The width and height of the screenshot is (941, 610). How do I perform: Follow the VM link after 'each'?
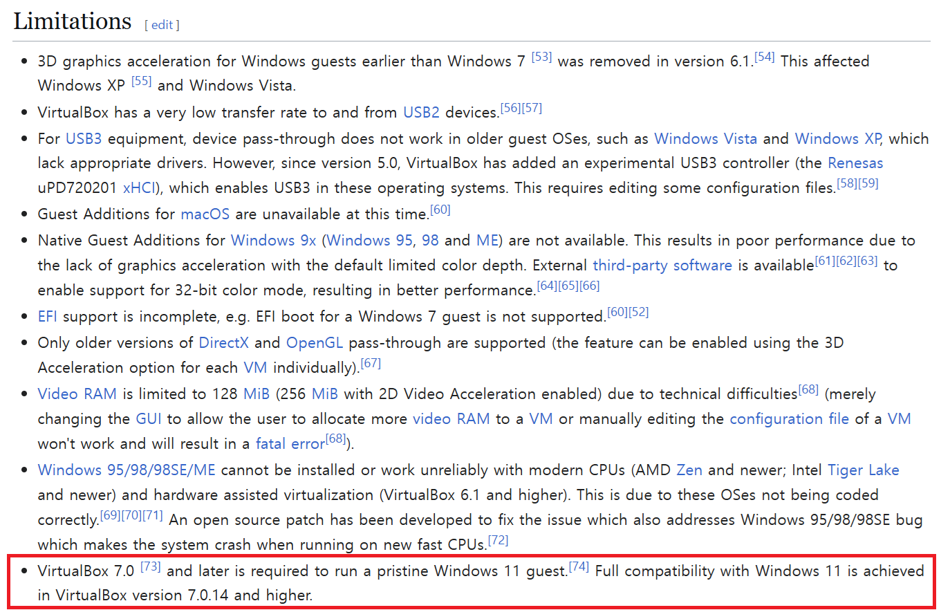[255, 368]
